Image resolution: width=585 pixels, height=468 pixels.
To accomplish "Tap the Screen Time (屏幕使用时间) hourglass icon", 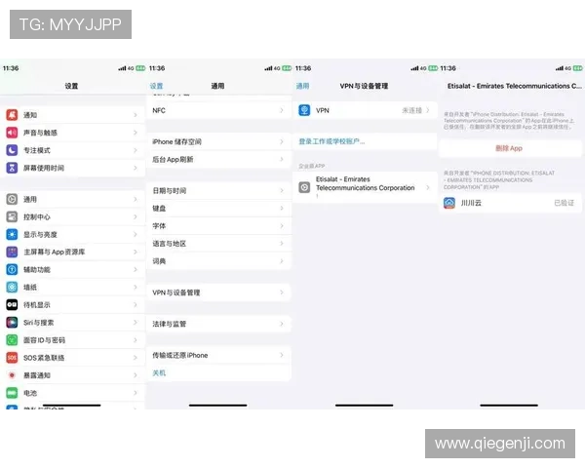I will 12,168.
